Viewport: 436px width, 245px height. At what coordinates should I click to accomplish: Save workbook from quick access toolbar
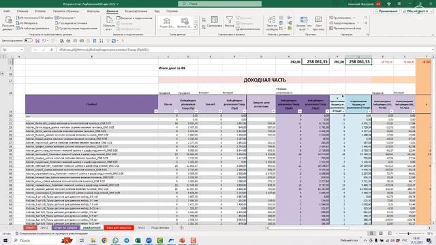click(x=37, y=41)
